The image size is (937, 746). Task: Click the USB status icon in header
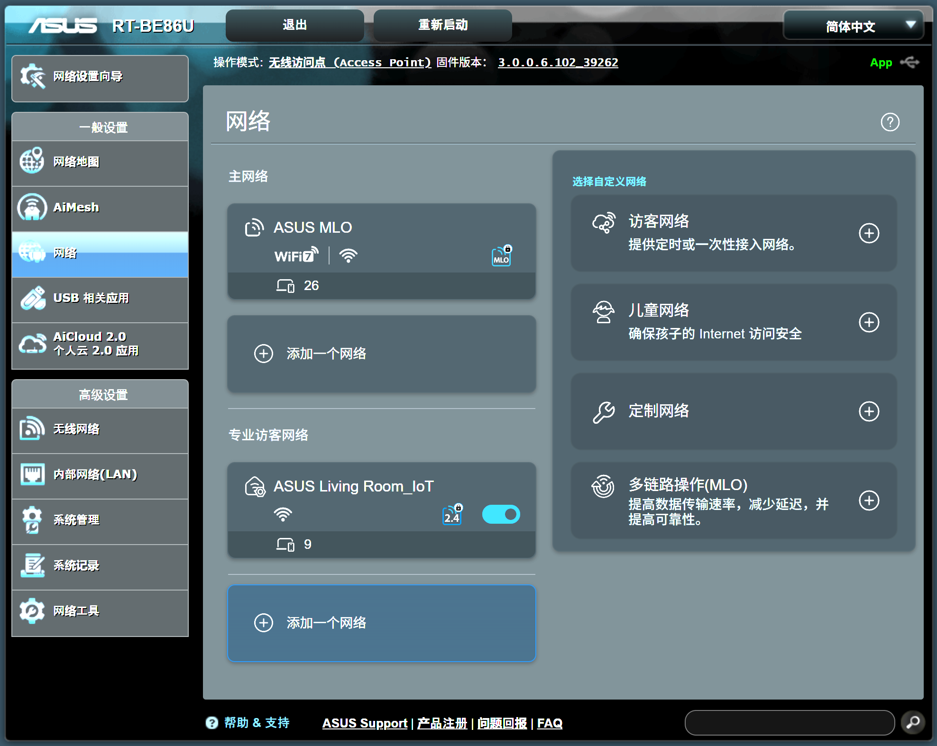pyautogui.click(x=910, y=63)
